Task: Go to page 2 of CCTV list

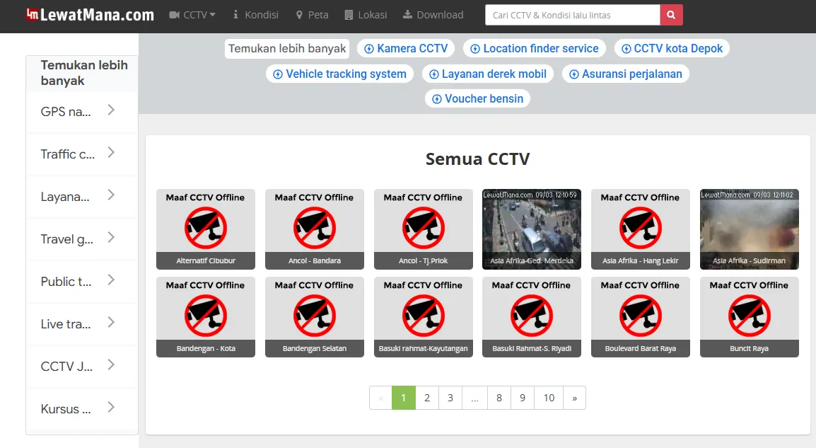Action: pyautogui.click(x=427, y=398)
